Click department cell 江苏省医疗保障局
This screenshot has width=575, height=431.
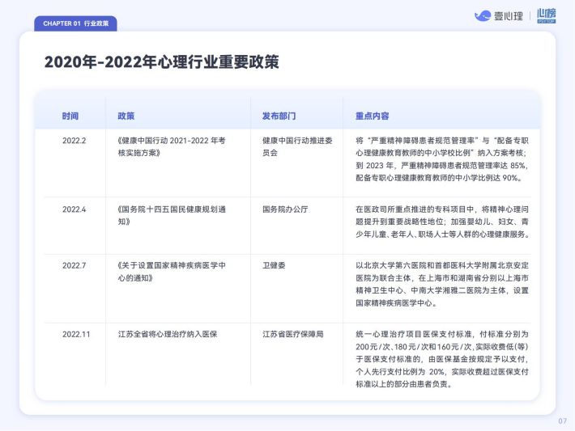coord(293,334)
